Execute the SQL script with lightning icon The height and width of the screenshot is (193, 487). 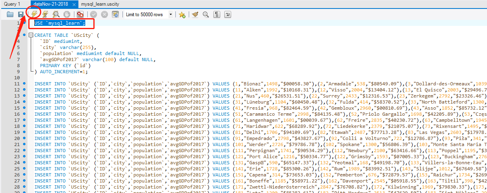[x=34, y=15]
